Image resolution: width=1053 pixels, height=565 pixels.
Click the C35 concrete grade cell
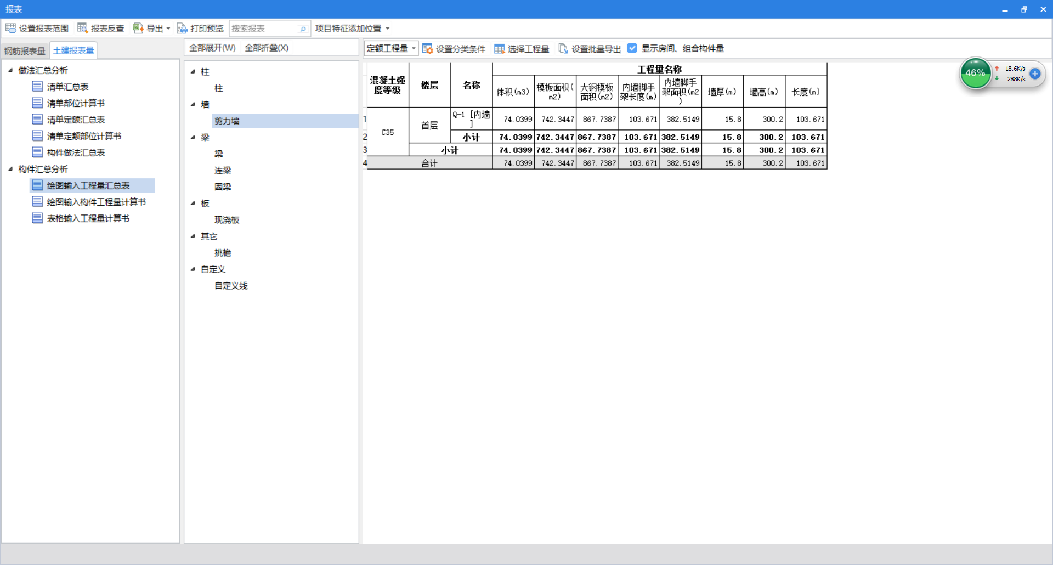click(x=388, y=132)
